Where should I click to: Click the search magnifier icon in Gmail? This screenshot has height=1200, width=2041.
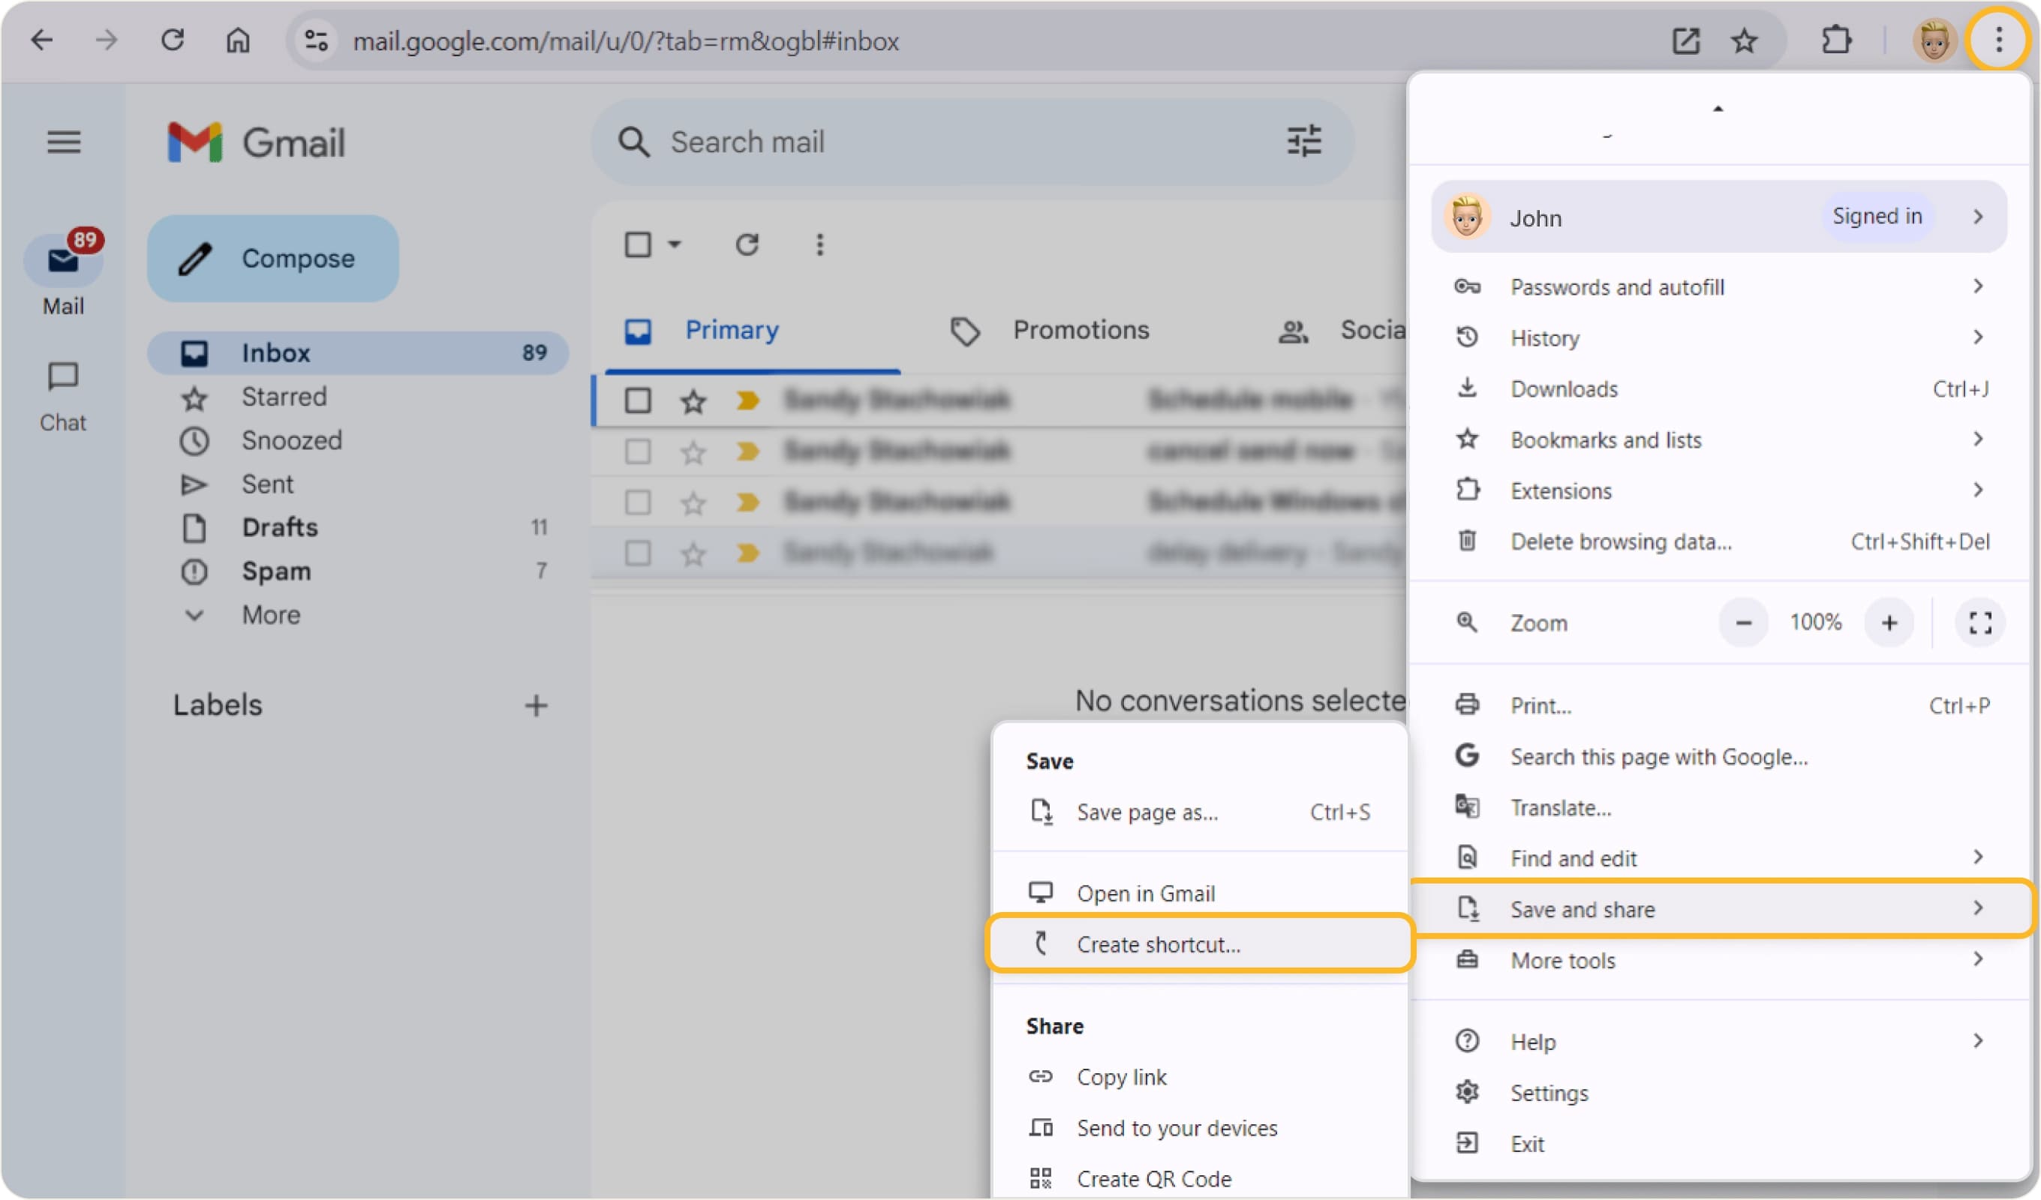(633, 142)
